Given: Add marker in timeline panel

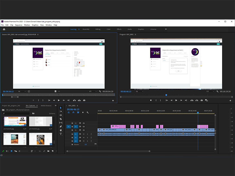Looking at the screenshot, I should [x=83, y=112].
